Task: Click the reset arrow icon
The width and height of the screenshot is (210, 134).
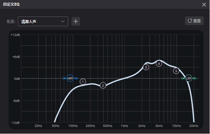Action: [x=190, y=21]
